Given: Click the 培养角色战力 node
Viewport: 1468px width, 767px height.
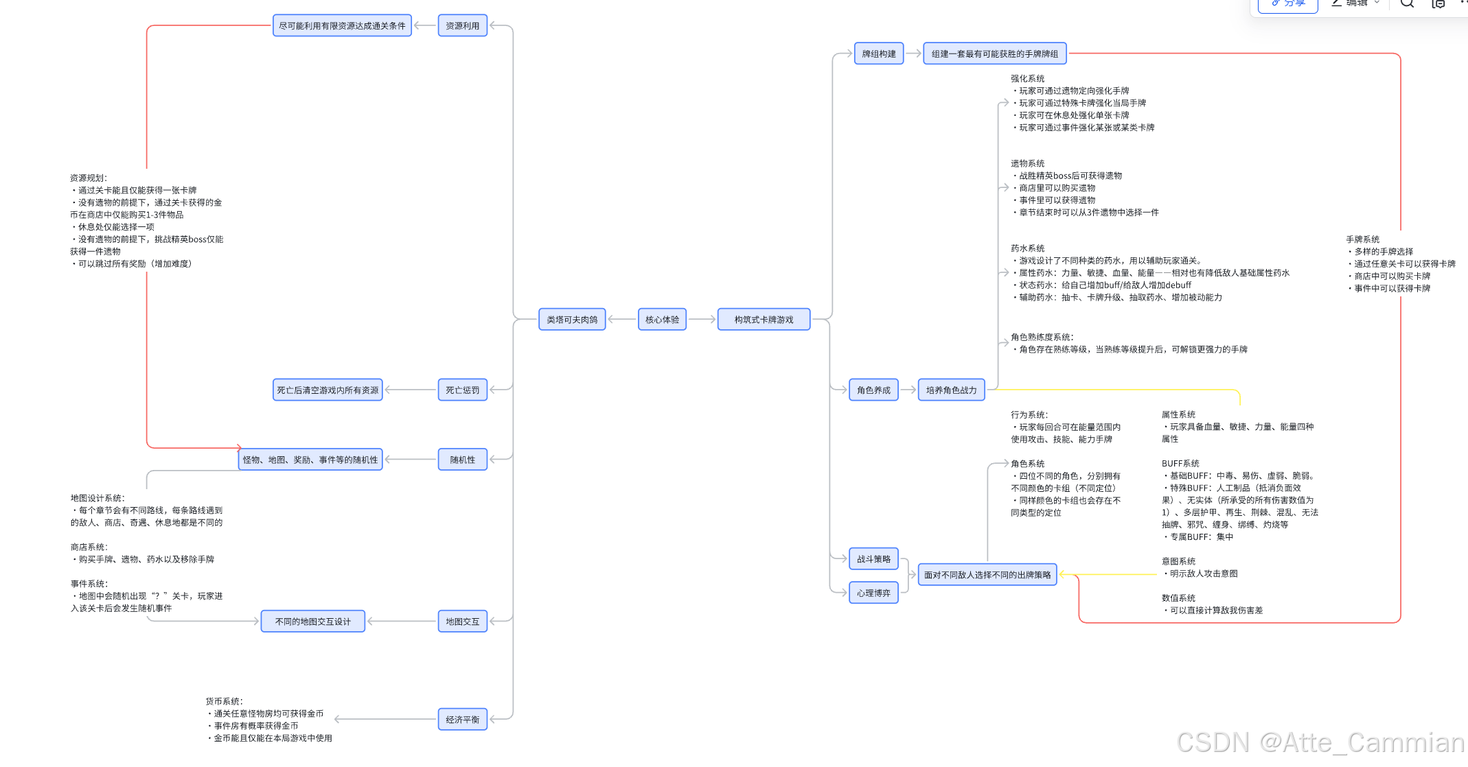Looking at the screenshot, I should 951,390.
